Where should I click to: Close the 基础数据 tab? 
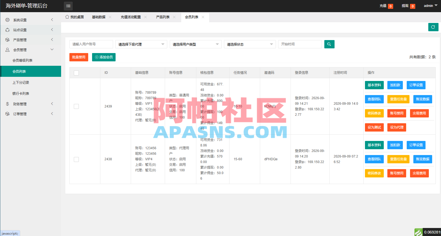coord(110,17)
